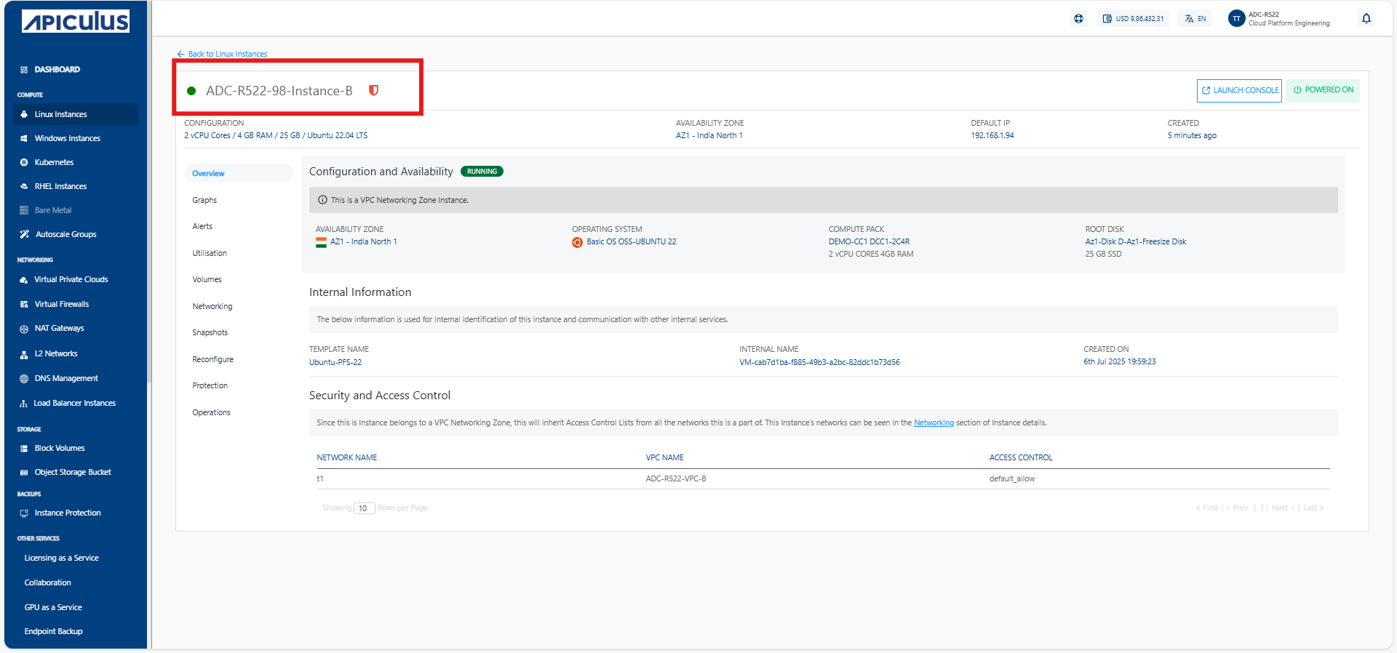Open the USD wallet balance
The image size is (1397, 653).
point(1133,19)
